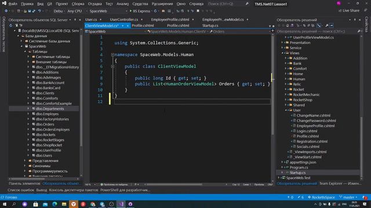Collapse the ClientViewModel class block
Viewport: 371px width, 208px height.
coord(113,66)
